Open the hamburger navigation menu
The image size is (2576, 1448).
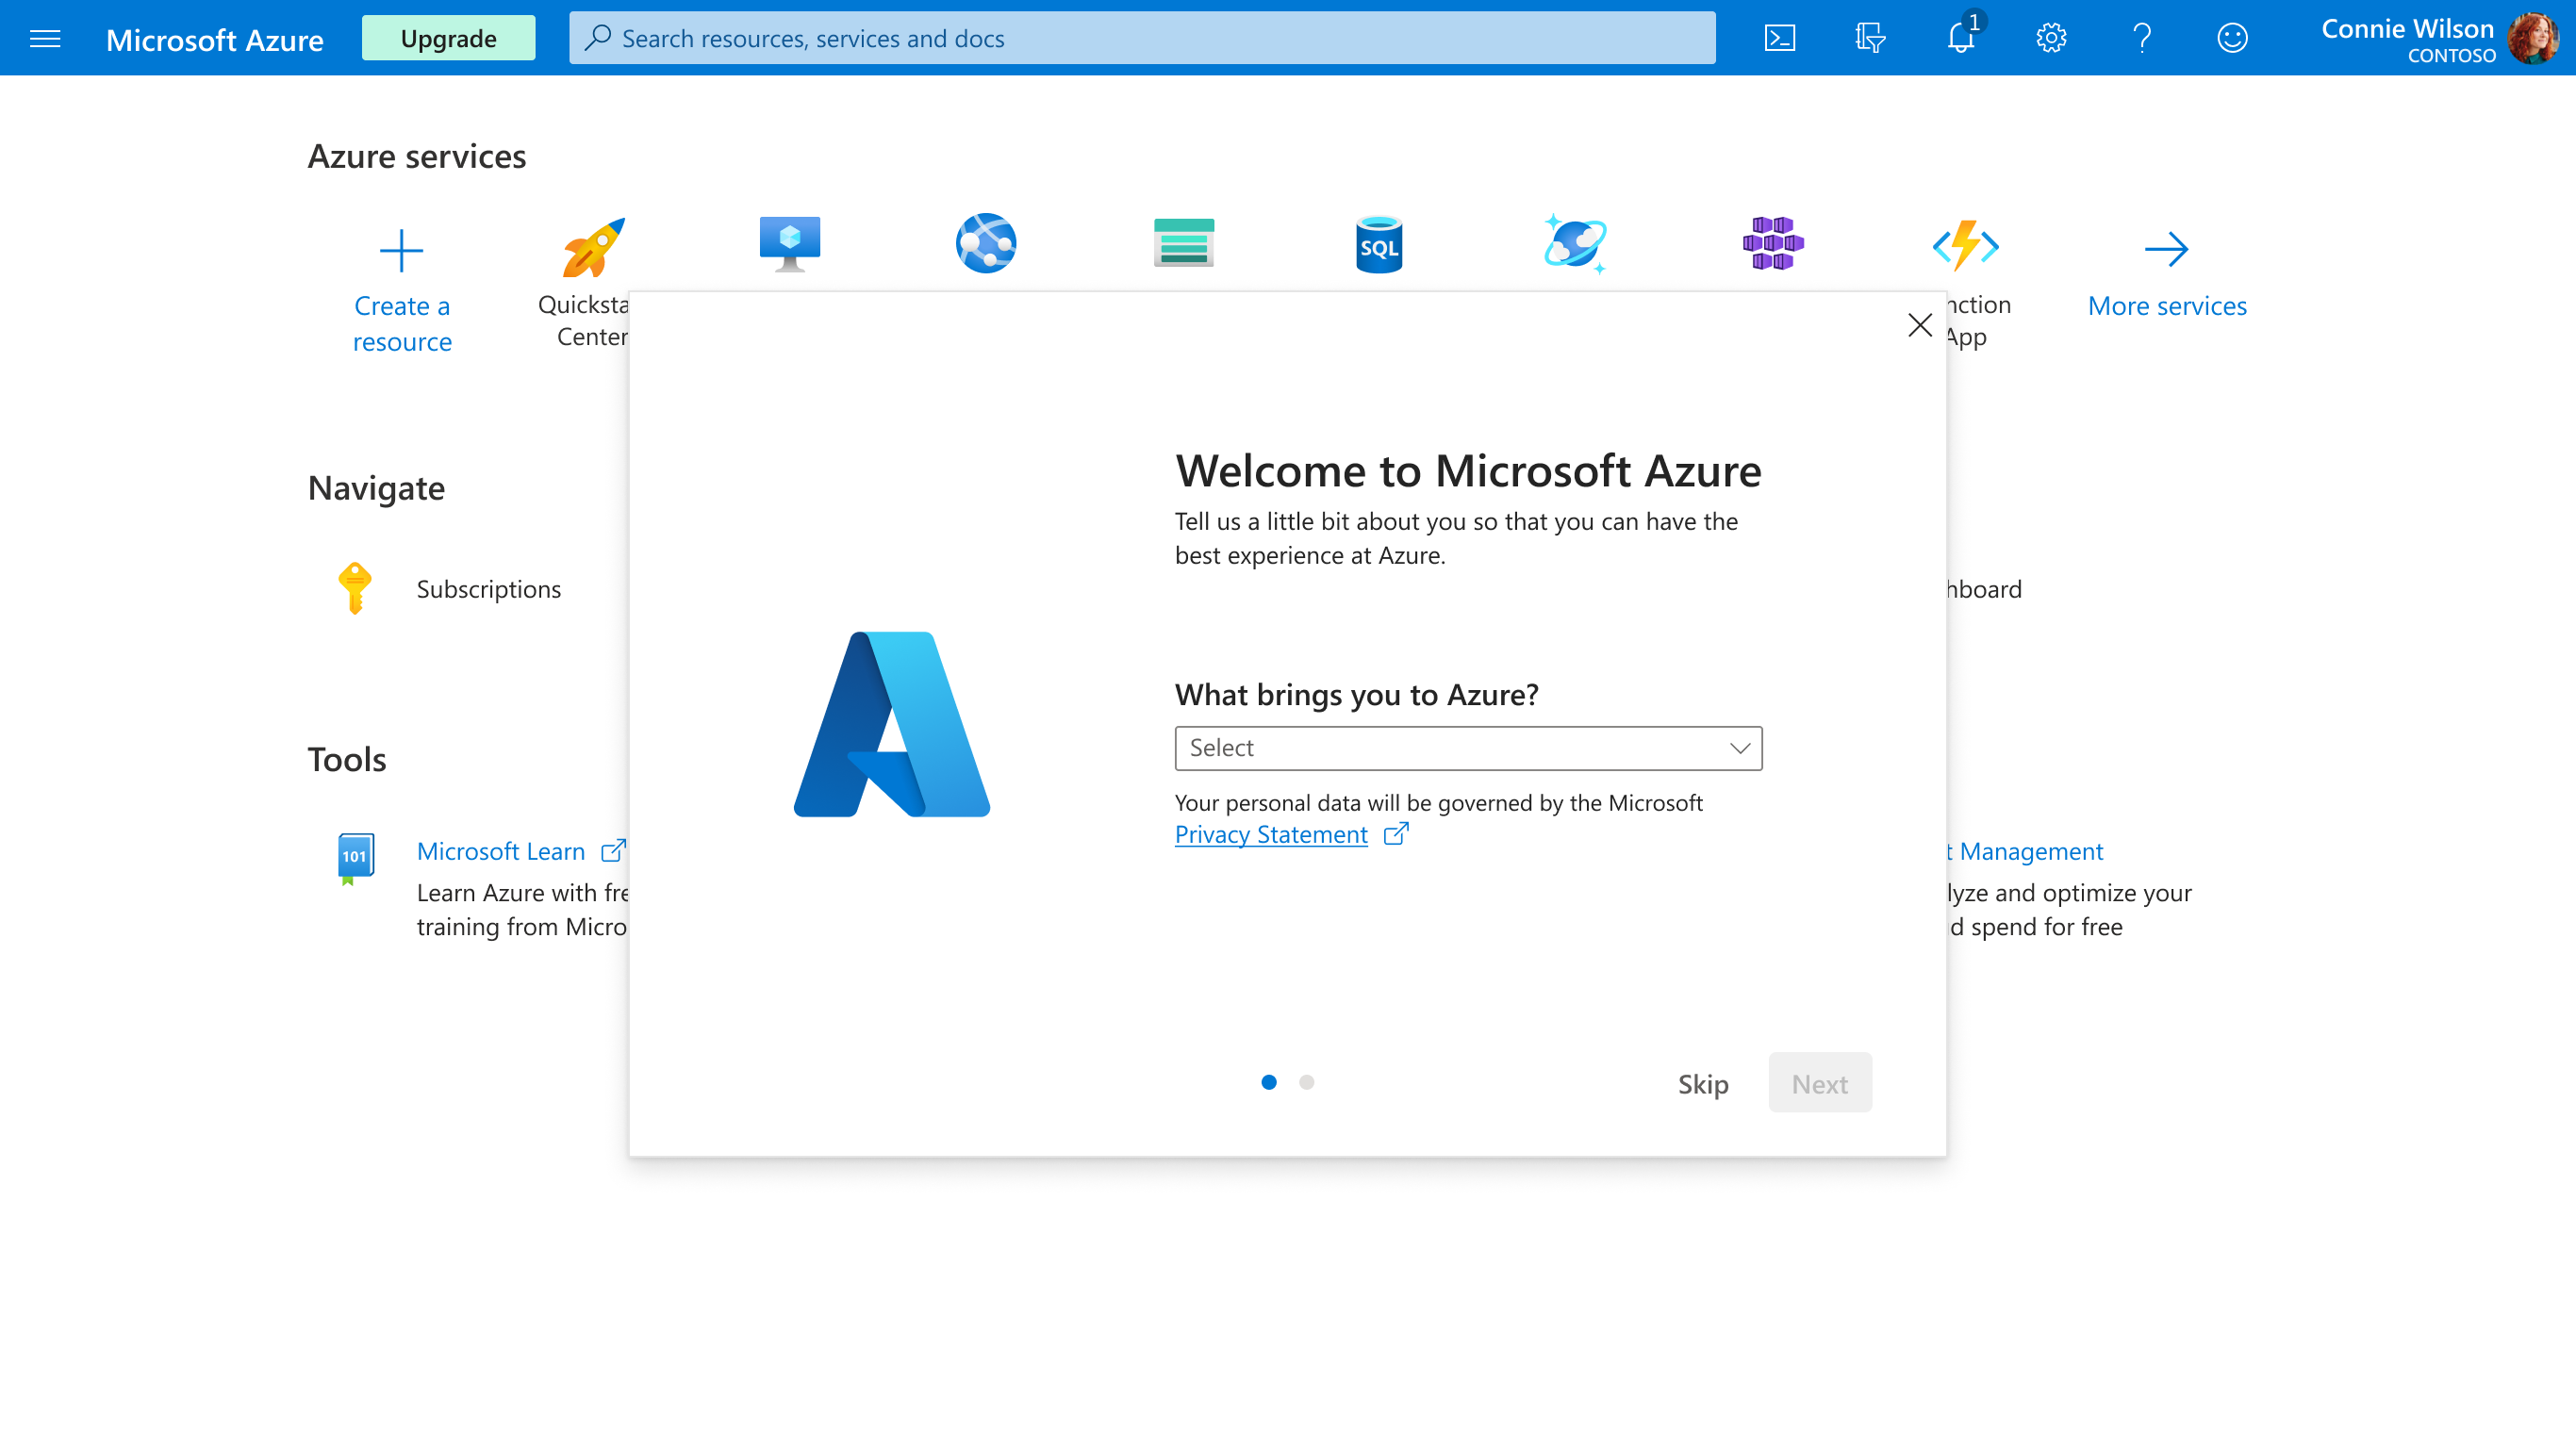[45, 38]
